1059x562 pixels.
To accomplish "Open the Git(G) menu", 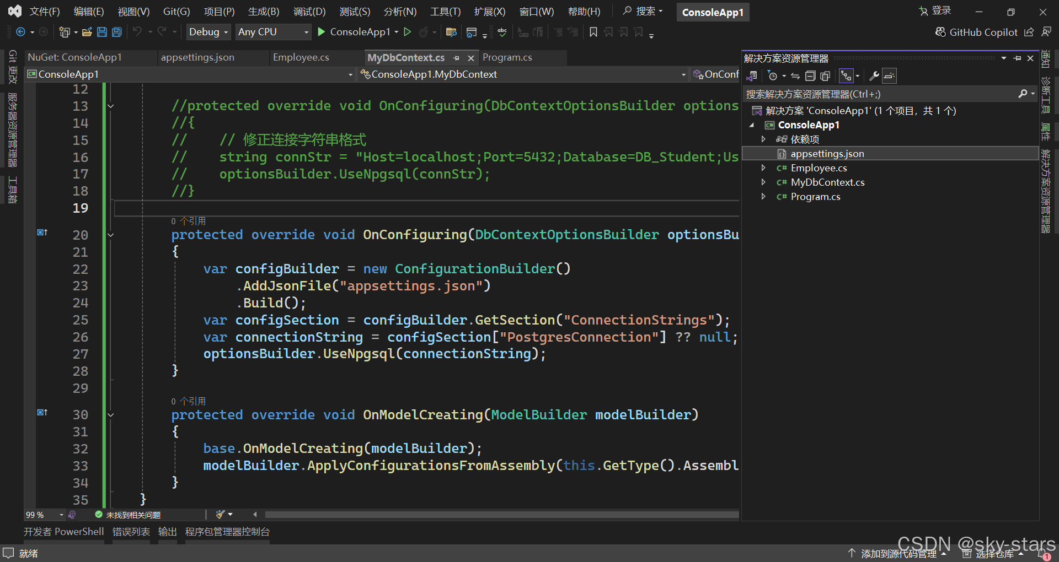I will [176, 12].
